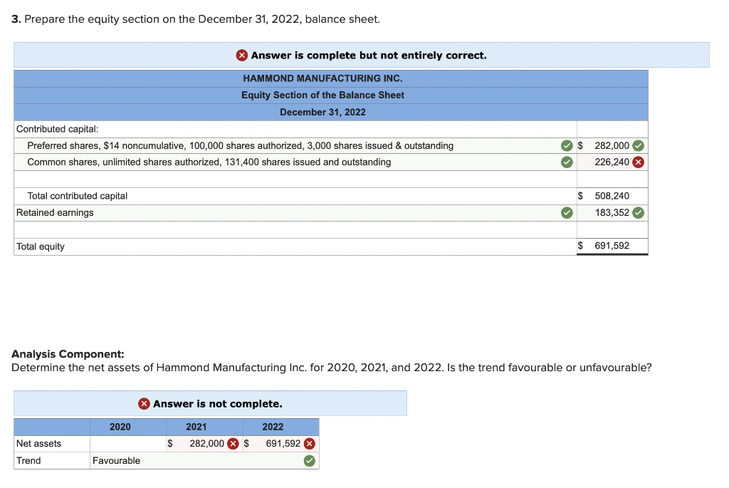Click 'Trend' row label
This screenshot has width=729, height=488.
pos(28,460)
